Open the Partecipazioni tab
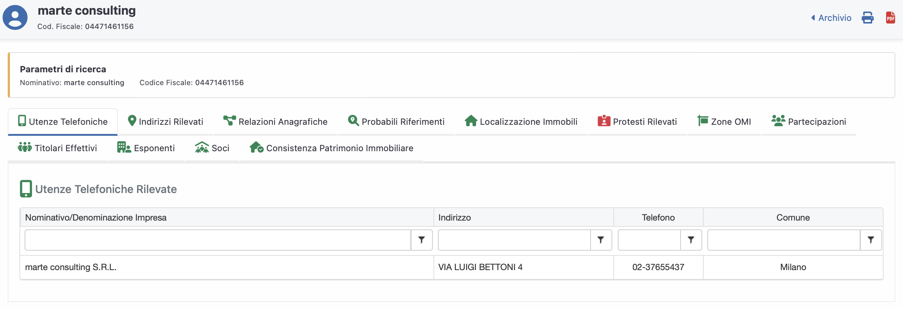Screen dimensions: 903x309 click(x=809, y=121)
